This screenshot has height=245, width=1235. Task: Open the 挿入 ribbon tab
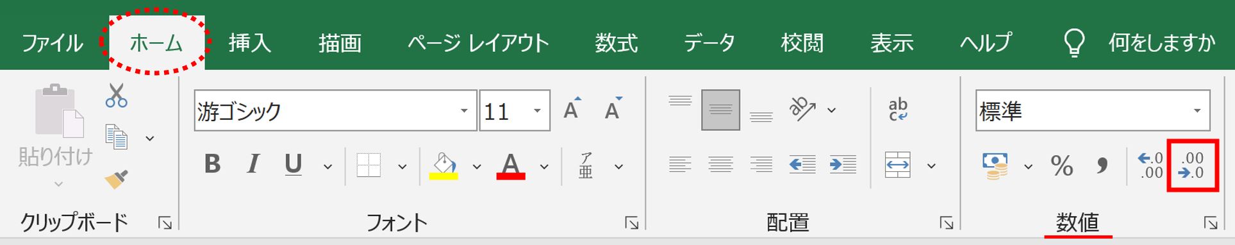coord(250,43)
